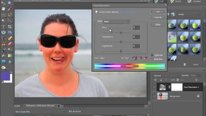The width and height of the screenshot is (206, 116).
Task: Select the blue Rectangle shape tool
Action: [3, 62]
